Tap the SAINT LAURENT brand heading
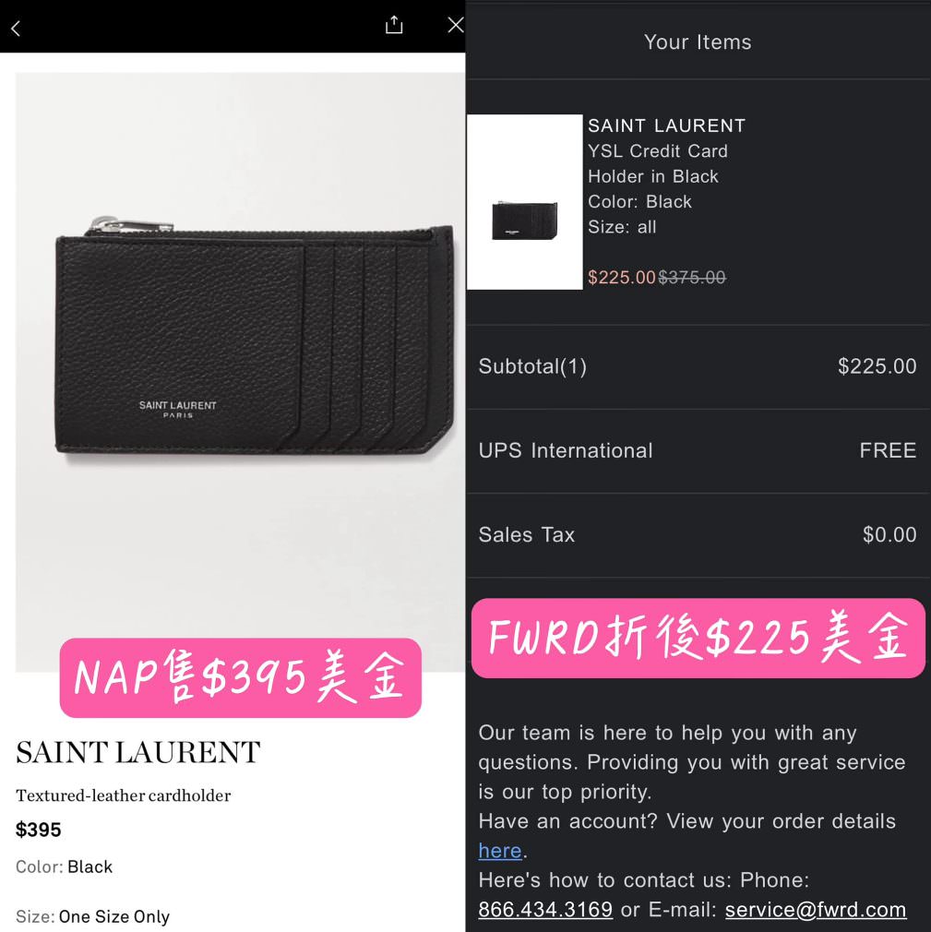The width and height of the screenshot is (931, 932). coord(137,752)
